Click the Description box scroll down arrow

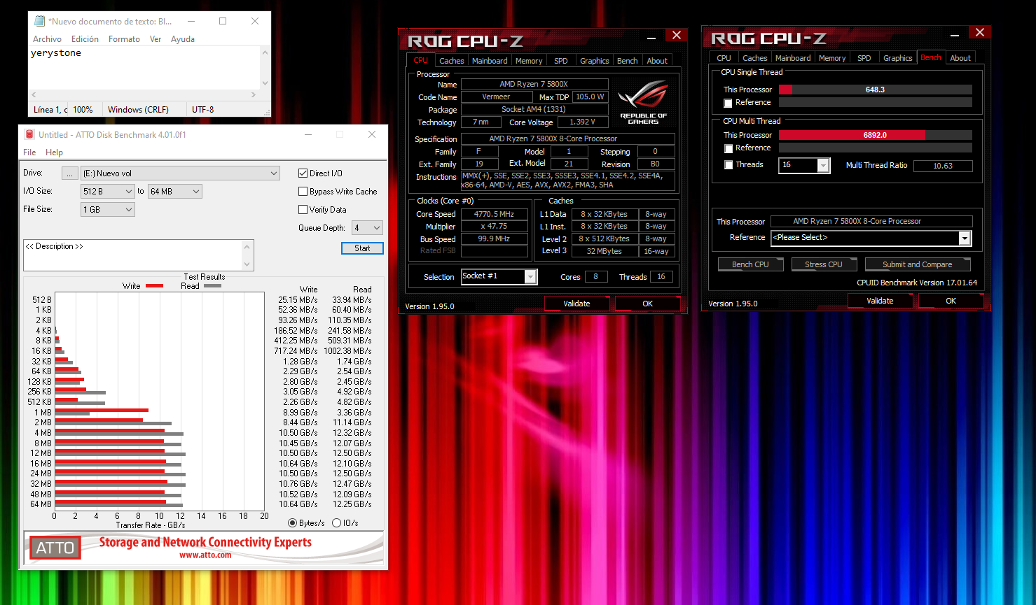pos(247,264)
